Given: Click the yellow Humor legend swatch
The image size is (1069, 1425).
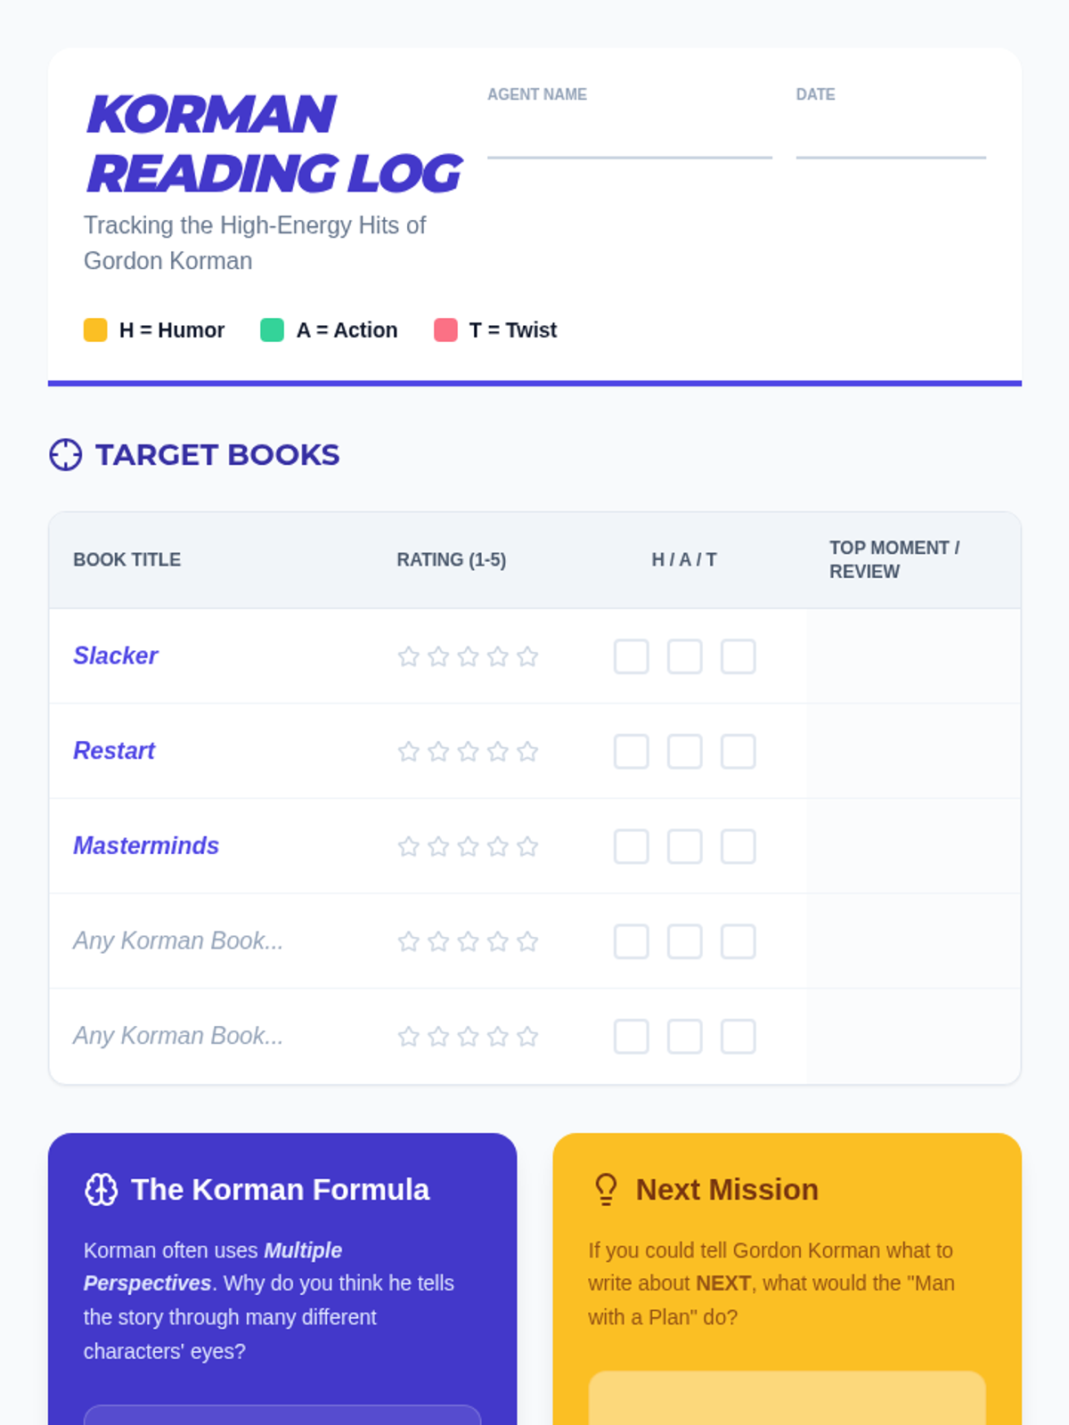Looking at the screenshot, I should point(95,330).
